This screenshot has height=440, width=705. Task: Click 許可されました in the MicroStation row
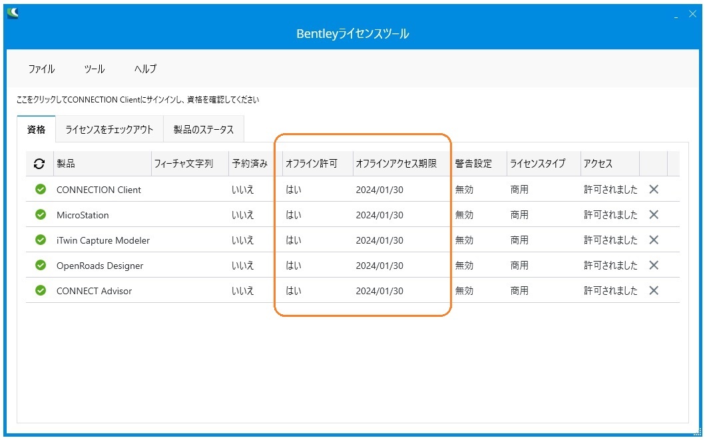(610, 215)
